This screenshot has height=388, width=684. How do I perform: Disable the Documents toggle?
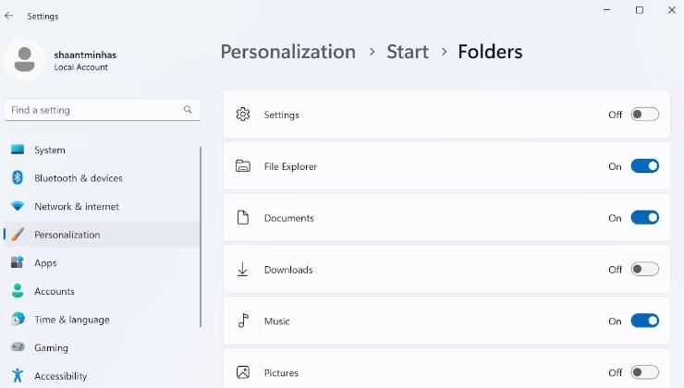coord(645,217)
